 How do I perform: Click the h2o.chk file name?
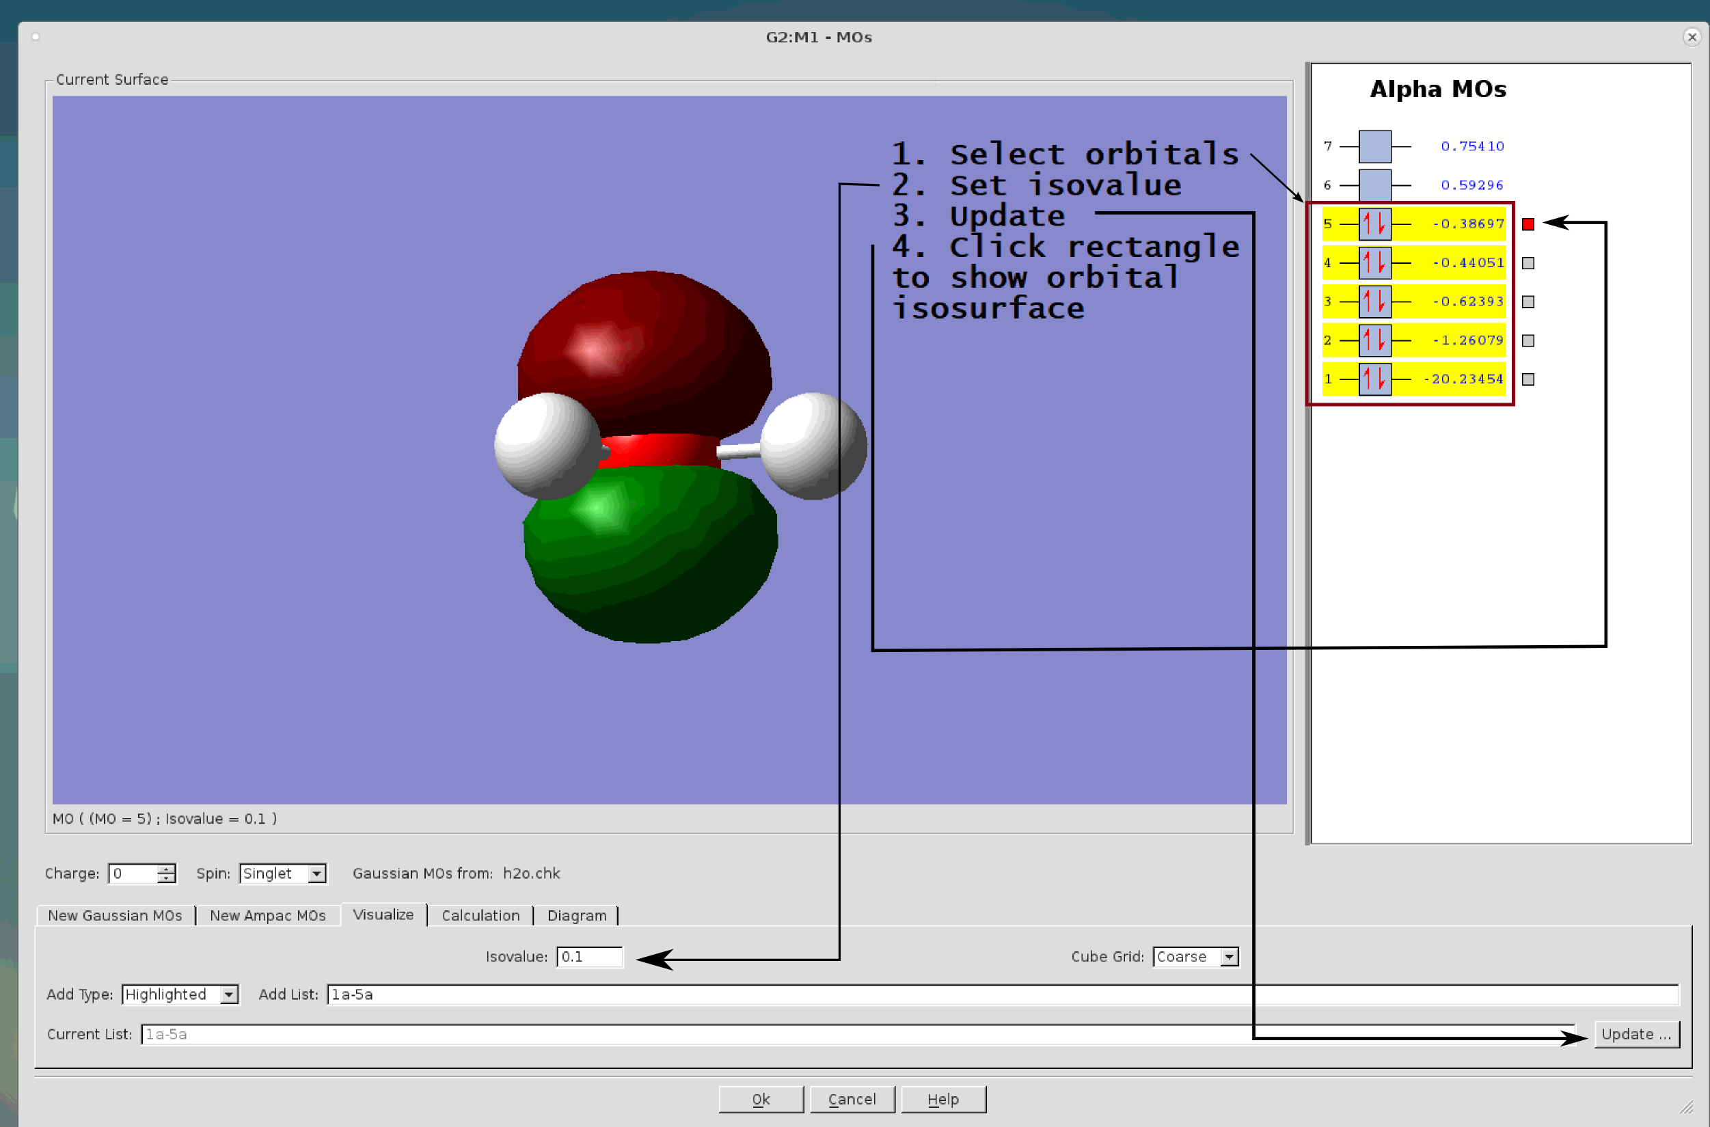tap(531, 873)
